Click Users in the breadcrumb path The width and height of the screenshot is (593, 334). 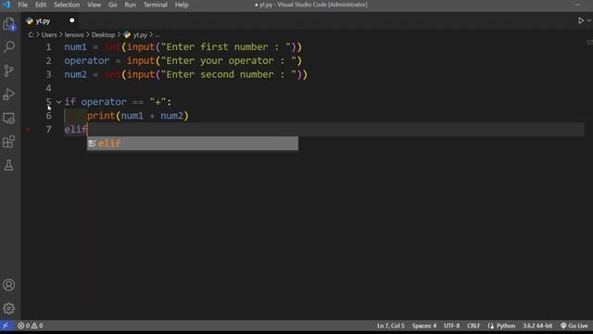[49, 35]
